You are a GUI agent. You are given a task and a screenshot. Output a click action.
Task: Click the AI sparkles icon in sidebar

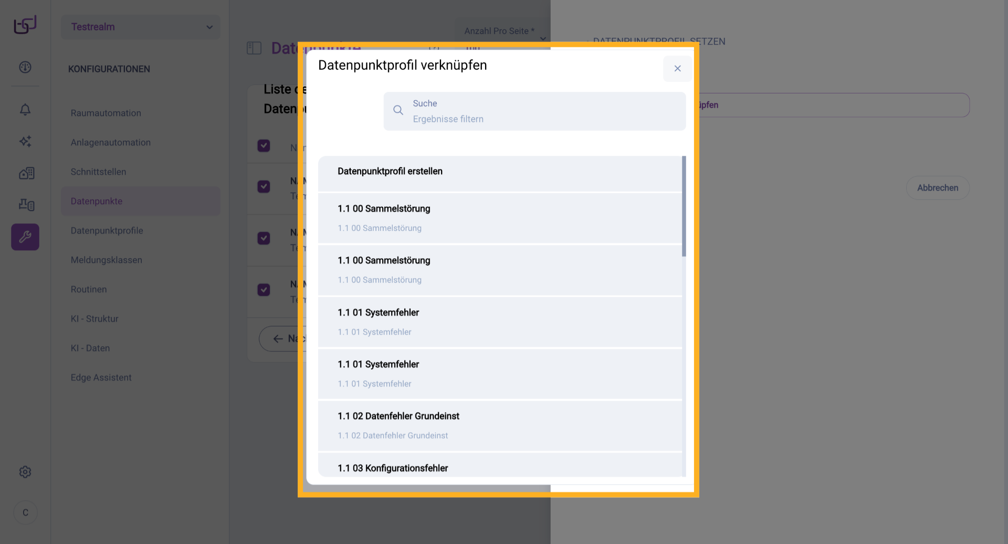tap(25, 141)
